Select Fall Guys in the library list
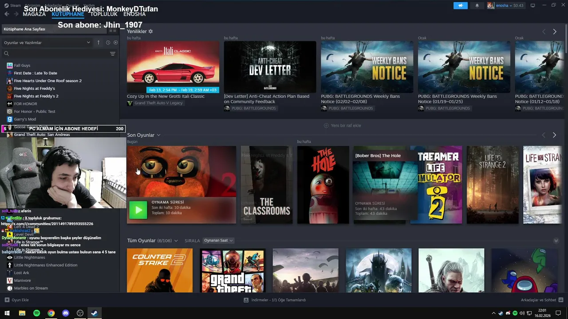Image resolution: width=568 pixels, height=319 pixels. (x=22, y=66)
